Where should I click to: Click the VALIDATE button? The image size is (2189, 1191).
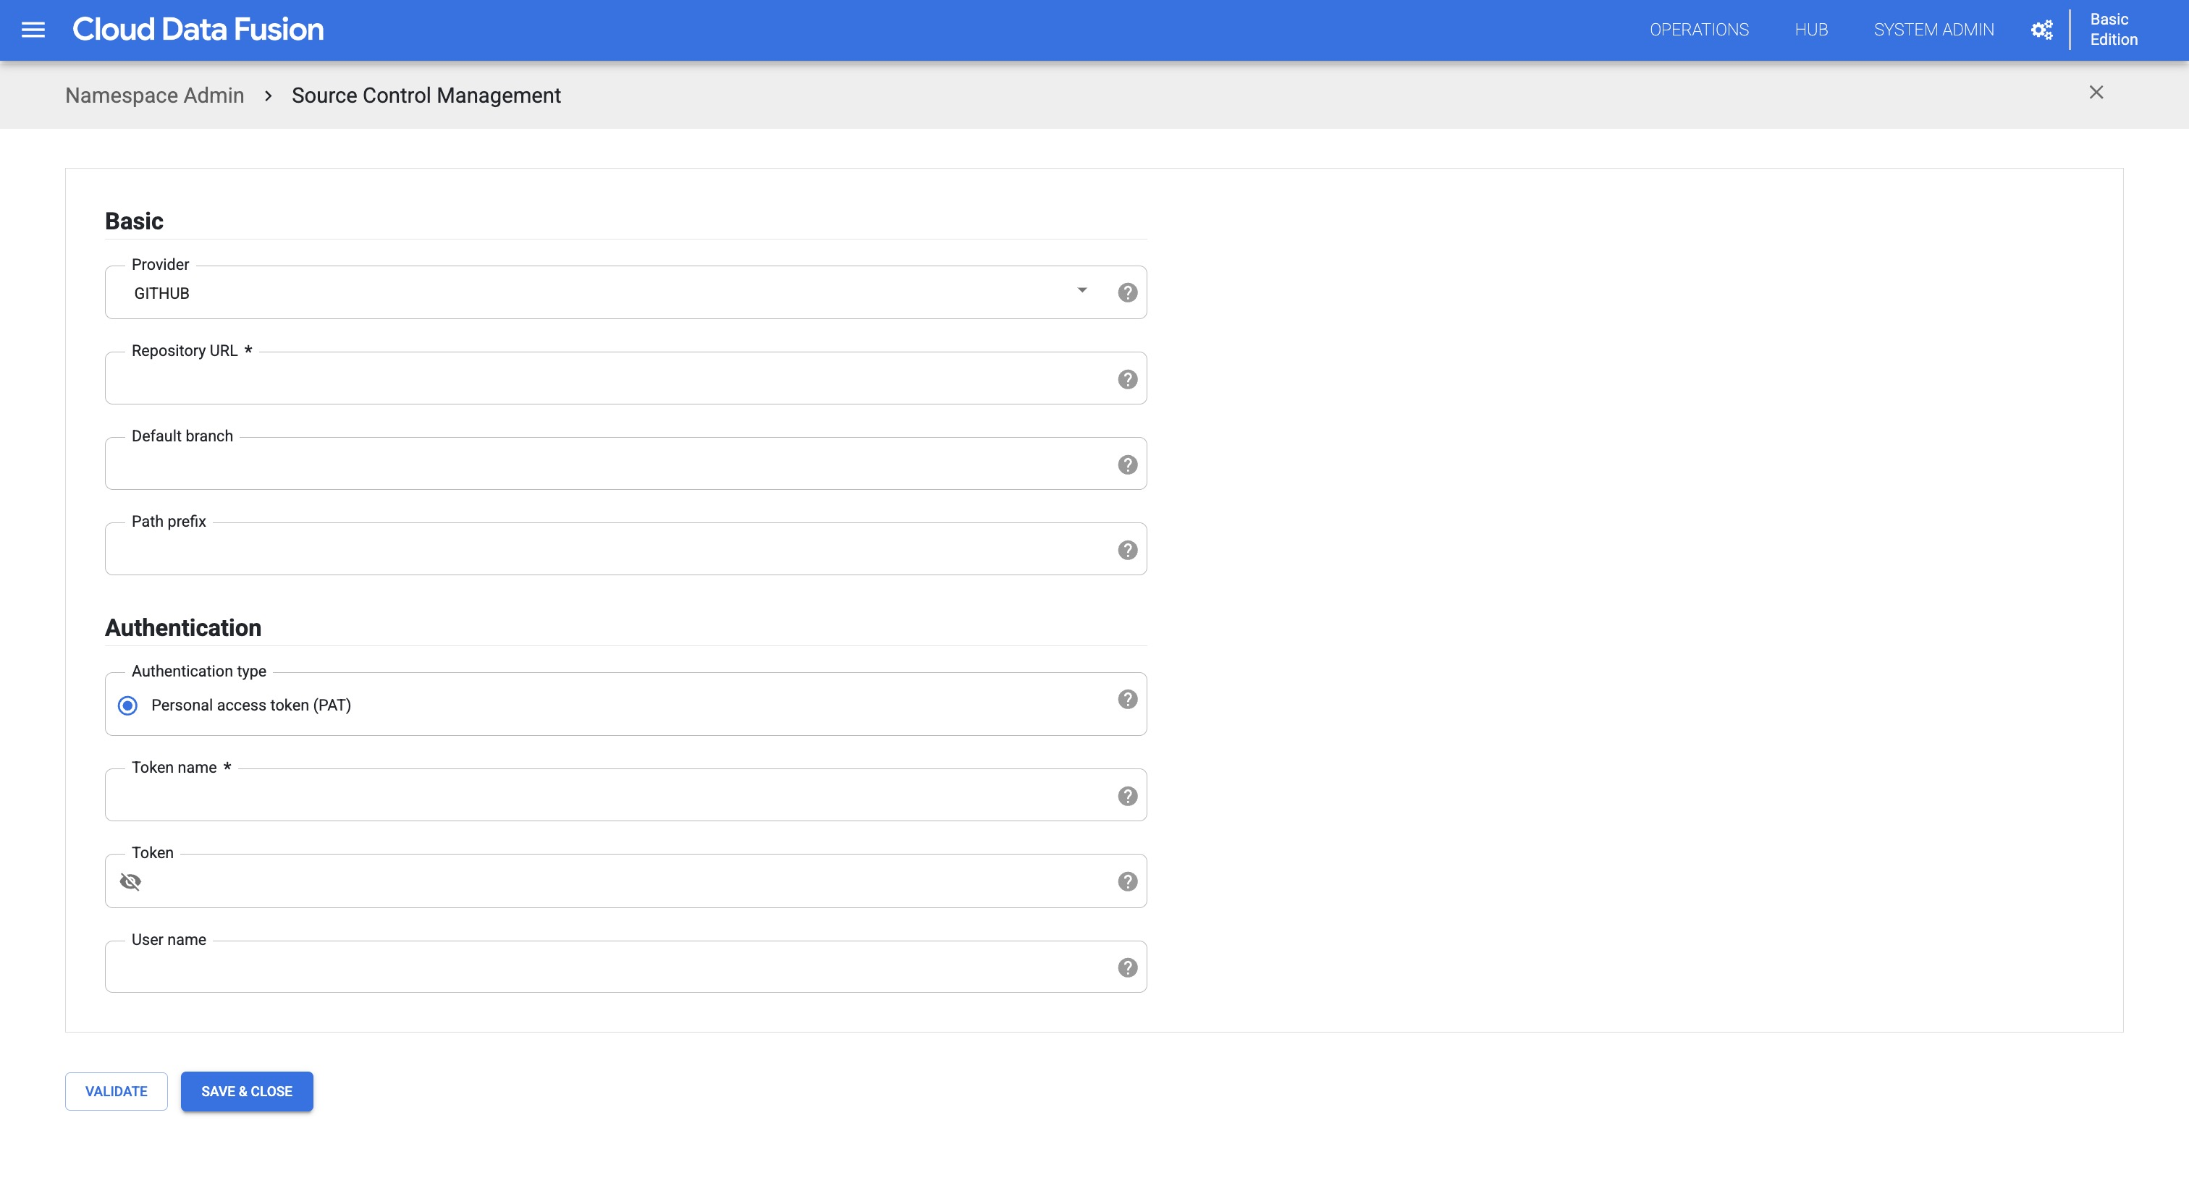click(116, 1091)
